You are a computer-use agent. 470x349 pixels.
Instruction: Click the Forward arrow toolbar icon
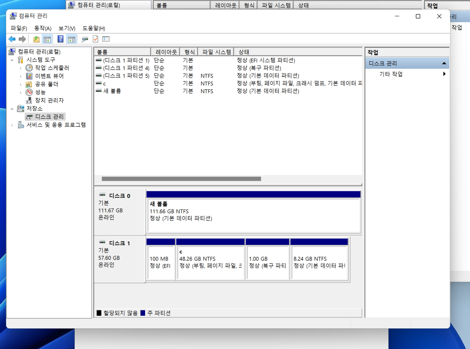click(22, 39)
